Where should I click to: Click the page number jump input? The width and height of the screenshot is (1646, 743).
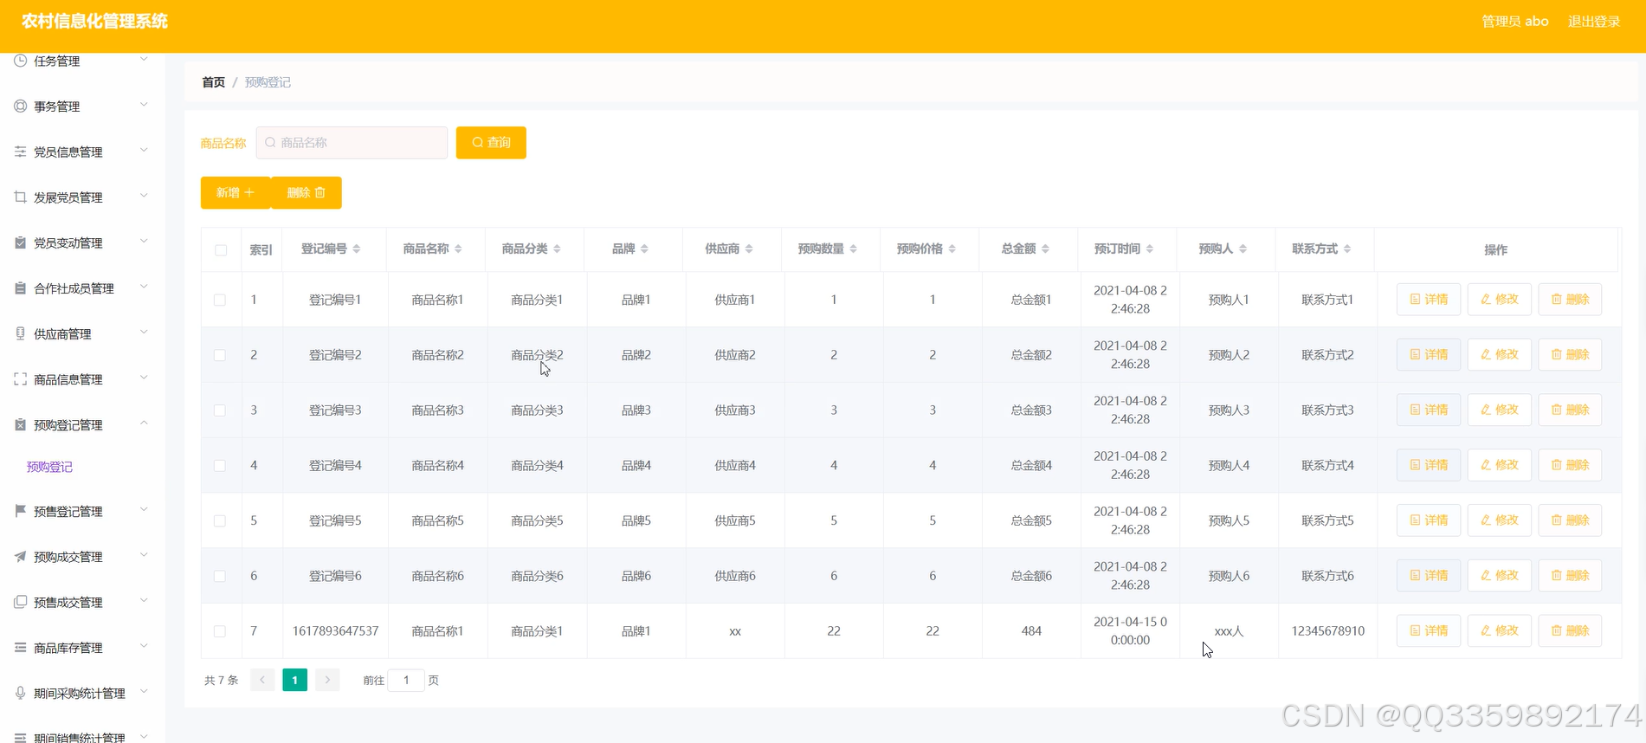(x=406, y=681)
